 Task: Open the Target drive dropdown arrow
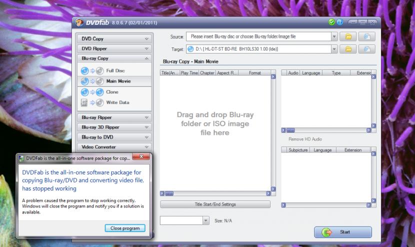click(x=334, y=49)
